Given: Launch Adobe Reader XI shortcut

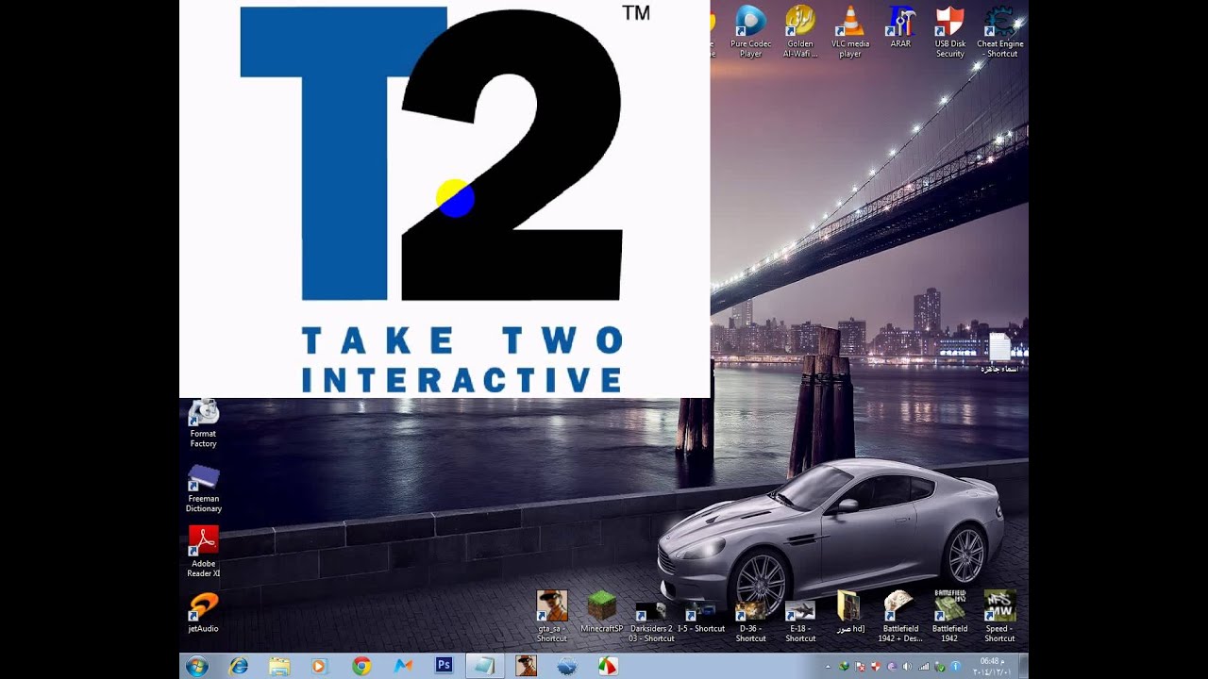Looking at the screenshot, I should pyautogui.click(x=203, y=552).
